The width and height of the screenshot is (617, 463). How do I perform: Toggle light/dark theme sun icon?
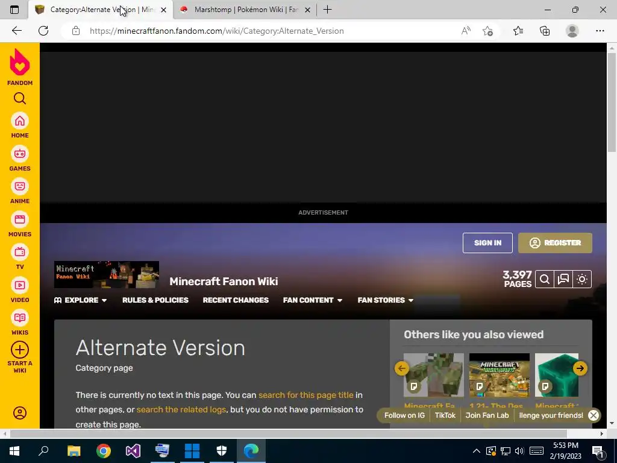click(582, 279)
